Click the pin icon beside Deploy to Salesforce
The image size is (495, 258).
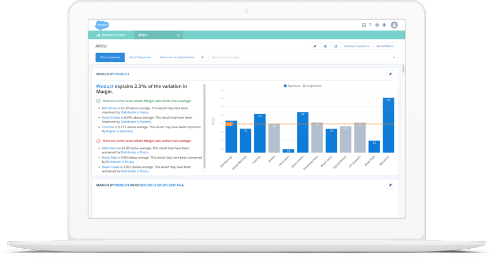coord(315,46)
